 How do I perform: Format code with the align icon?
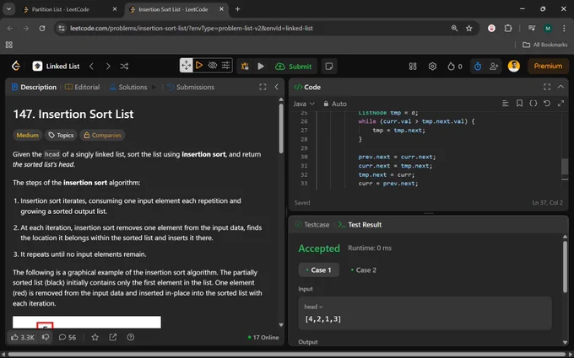506,104
